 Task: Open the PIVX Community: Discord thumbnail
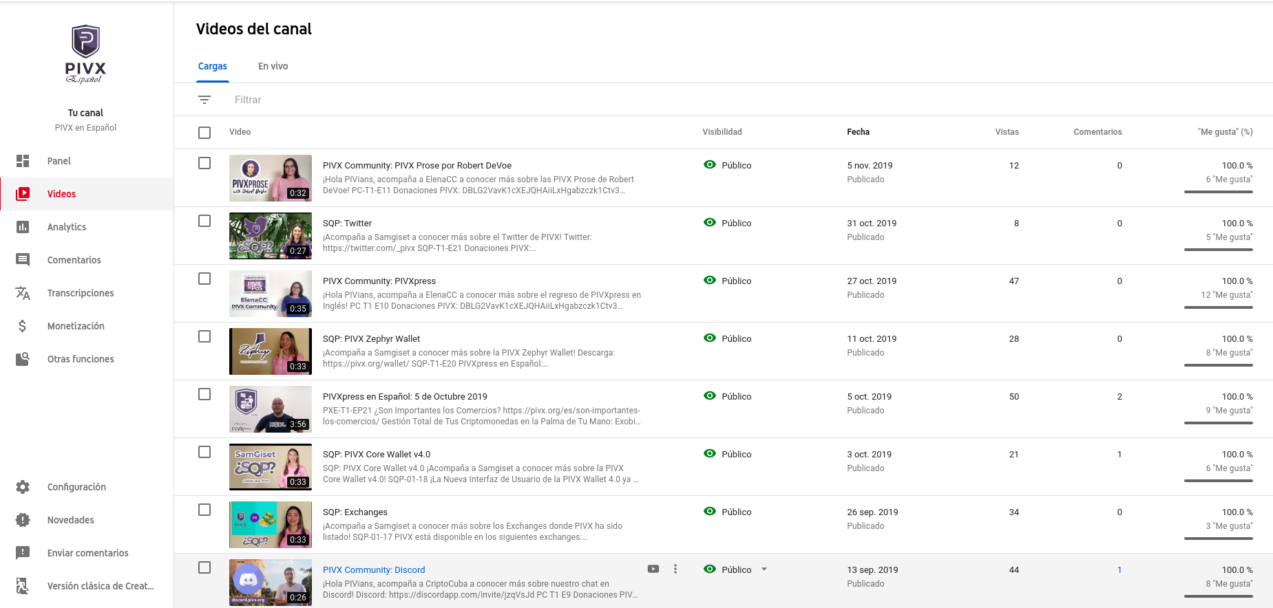(x=271, y=583)
